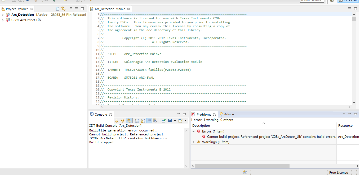
Task: Click the editor vertical scrollbar thumb
Action: (354, 19)
